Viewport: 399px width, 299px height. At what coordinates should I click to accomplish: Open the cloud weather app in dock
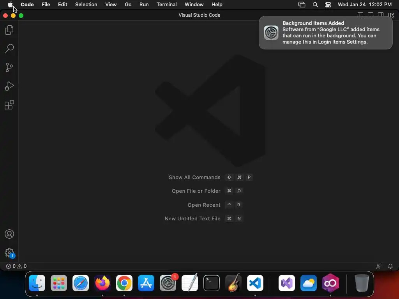(x=309, y=283)
